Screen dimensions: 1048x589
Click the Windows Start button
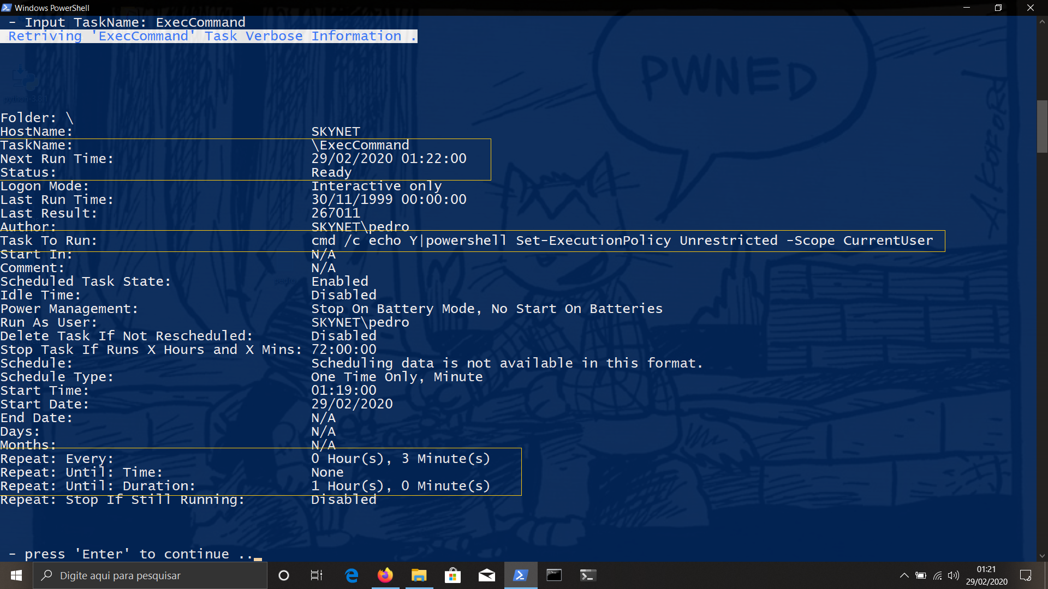pos(16,575)
